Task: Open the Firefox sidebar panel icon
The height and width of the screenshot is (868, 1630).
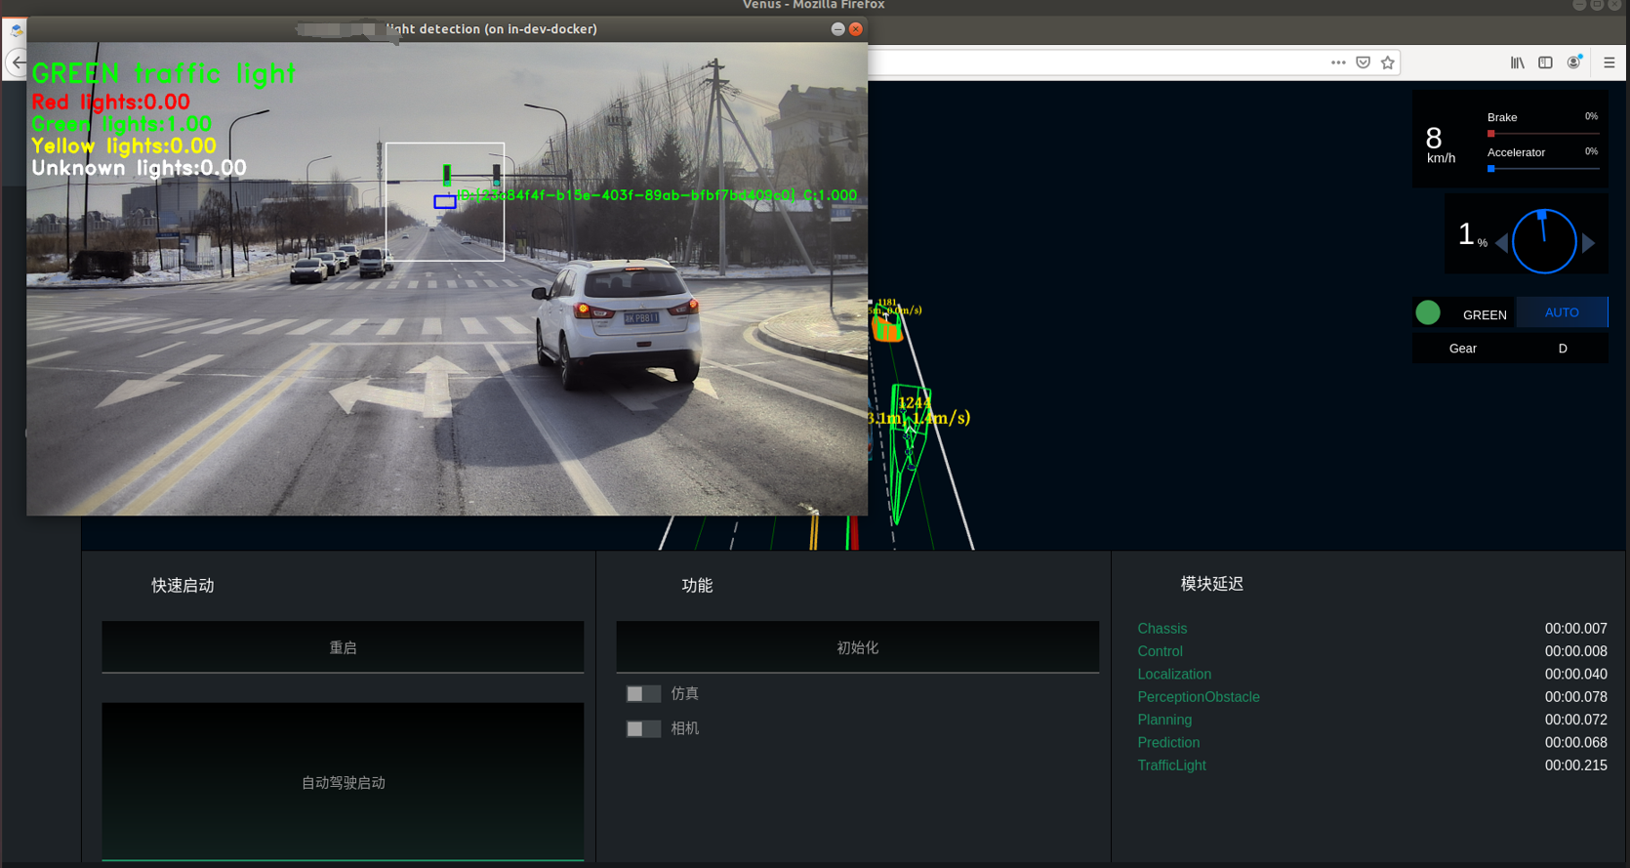Action: pyautogui.click(x=1545, y=62)
